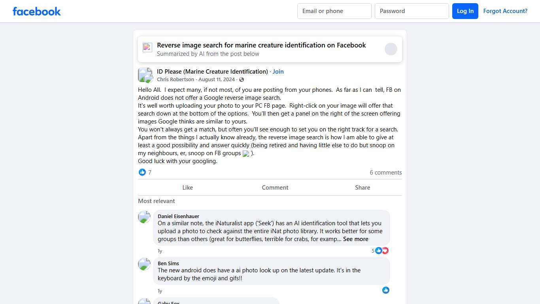This screenshot has height=304, width=540.
Task: Click the public globe privacy icon
Action: (242, 80)
